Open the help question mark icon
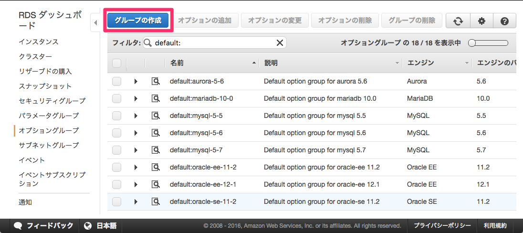The width and height of the screenshot is (523, 233). (x=504, y=21)
